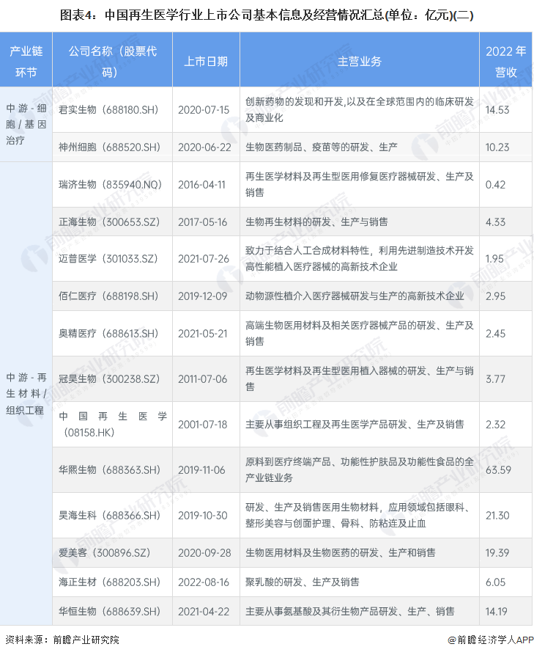Image resolution: width=534 pixels, height=655 pixels.
Task: Click the 上市日期 column header
Action: coord(205,62)
